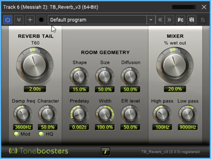Go to previous preset program

pos(160,20)
